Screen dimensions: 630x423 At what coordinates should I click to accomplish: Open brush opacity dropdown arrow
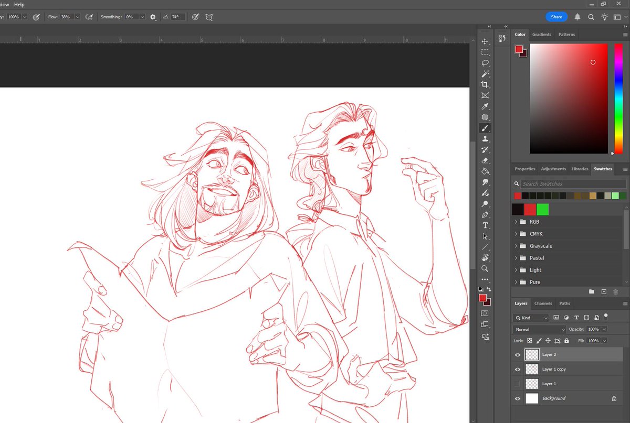coord(25,17)
